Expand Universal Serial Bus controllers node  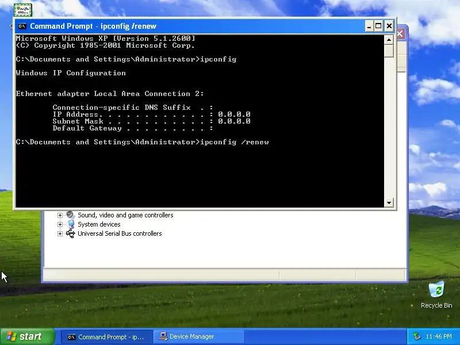tap(60, 234)
